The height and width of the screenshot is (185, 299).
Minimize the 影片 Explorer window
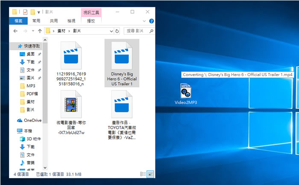(x=117, y=12)
